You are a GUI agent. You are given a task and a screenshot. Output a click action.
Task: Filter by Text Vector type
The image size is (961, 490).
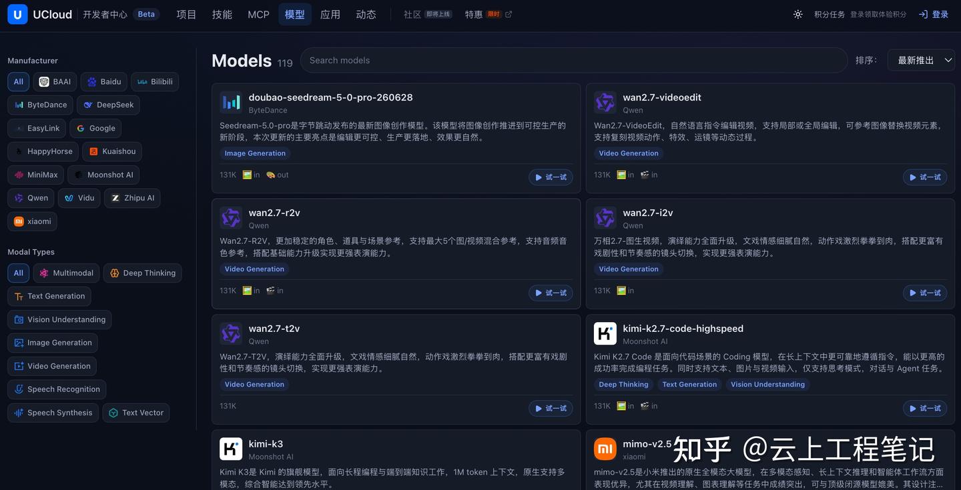click(x=136, y=413)
